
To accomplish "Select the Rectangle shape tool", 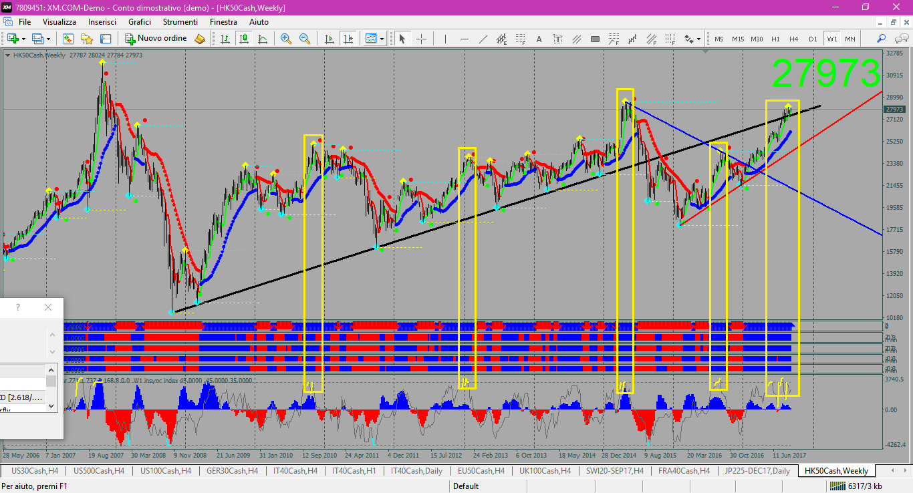I will 595,39.
